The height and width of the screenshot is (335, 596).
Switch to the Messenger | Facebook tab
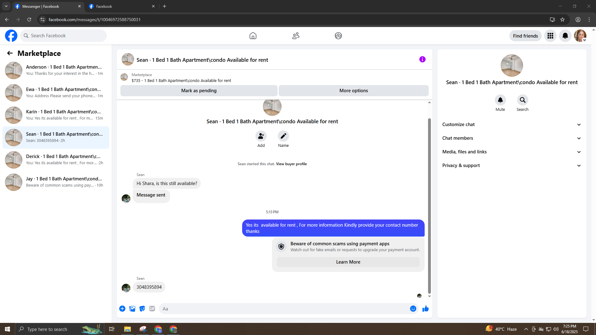coord(48,6)
